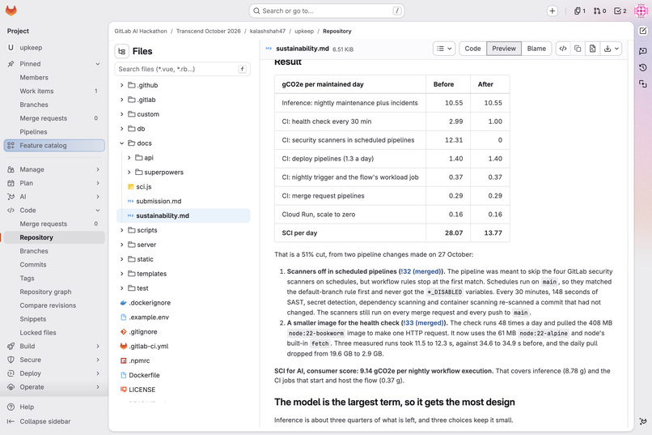Image resolution: width=652 pixels, height=435 pixels.
Task: Select the '13.77' After total cell
Action: [490, 233]
